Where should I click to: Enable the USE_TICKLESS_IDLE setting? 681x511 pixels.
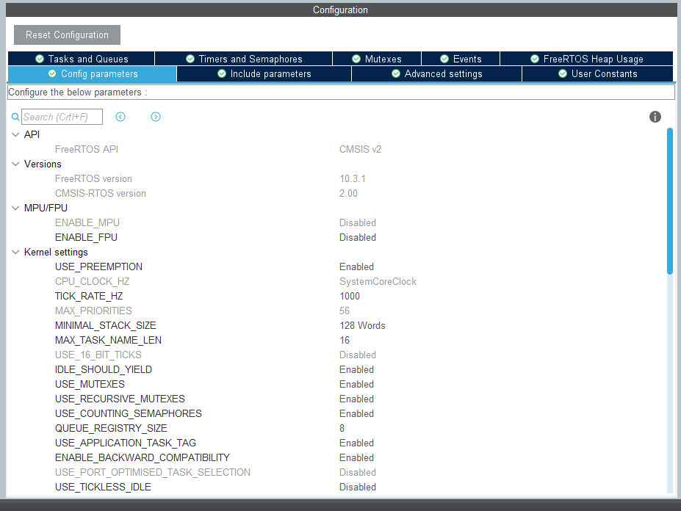pos(358,487)
